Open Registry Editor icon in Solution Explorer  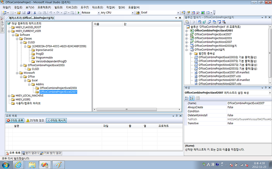point(204,22)
